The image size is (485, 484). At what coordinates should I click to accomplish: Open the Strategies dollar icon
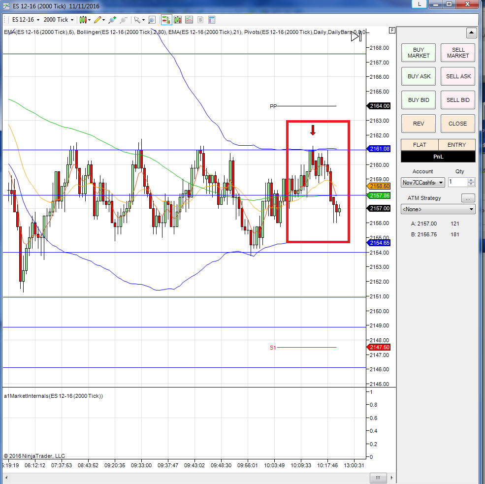click(200, 20)
